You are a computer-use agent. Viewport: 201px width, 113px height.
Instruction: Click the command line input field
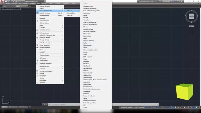click(103, 105)
